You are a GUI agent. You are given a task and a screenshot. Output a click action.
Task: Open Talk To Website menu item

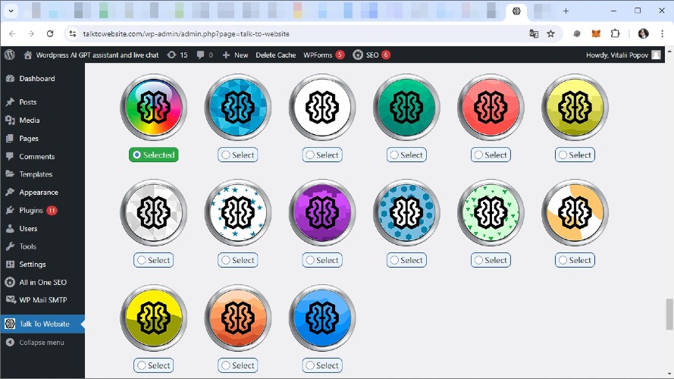click(42, 324)
